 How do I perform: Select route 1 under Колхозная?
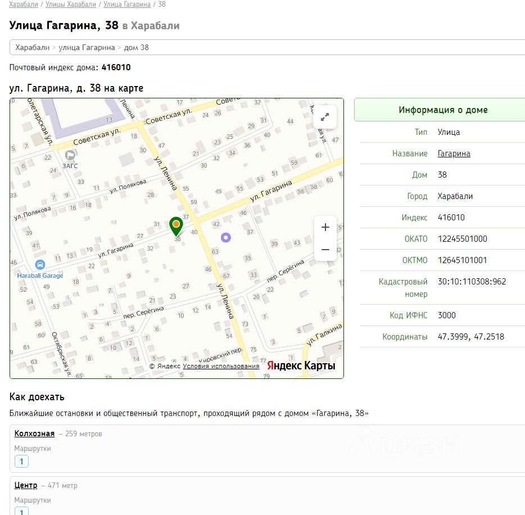21,462
